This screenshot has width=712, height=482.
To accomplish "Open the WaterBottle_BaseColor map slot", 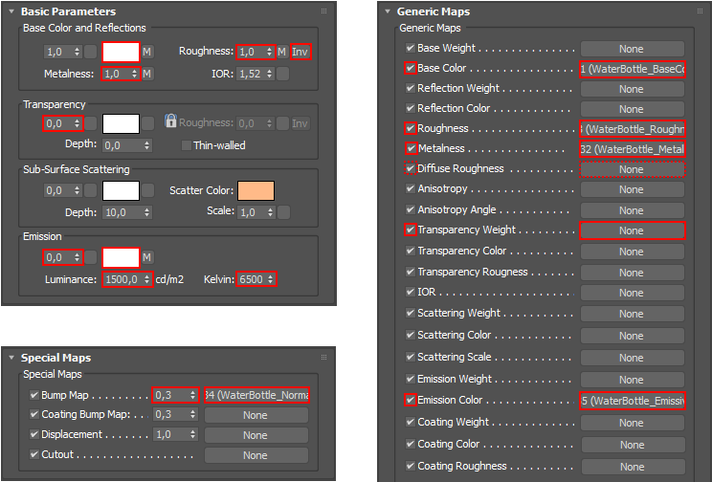I will click(x=632, y=69).
